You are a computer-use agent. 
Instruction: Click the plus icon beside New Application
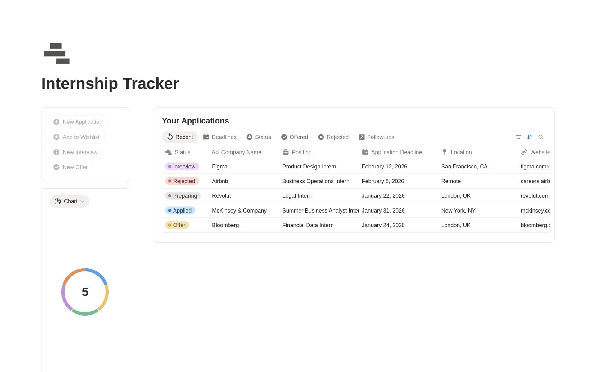click(x=56, y=122)
